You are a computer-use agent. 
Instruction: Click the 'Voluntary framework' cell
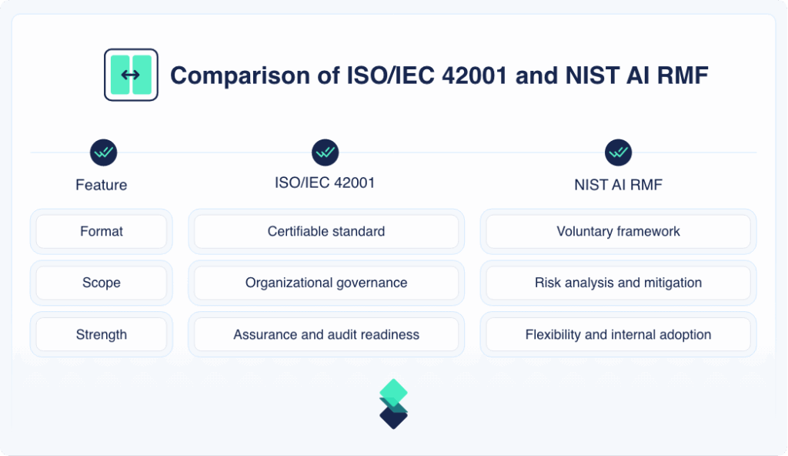pyautogui.click(x=618, y=232)
